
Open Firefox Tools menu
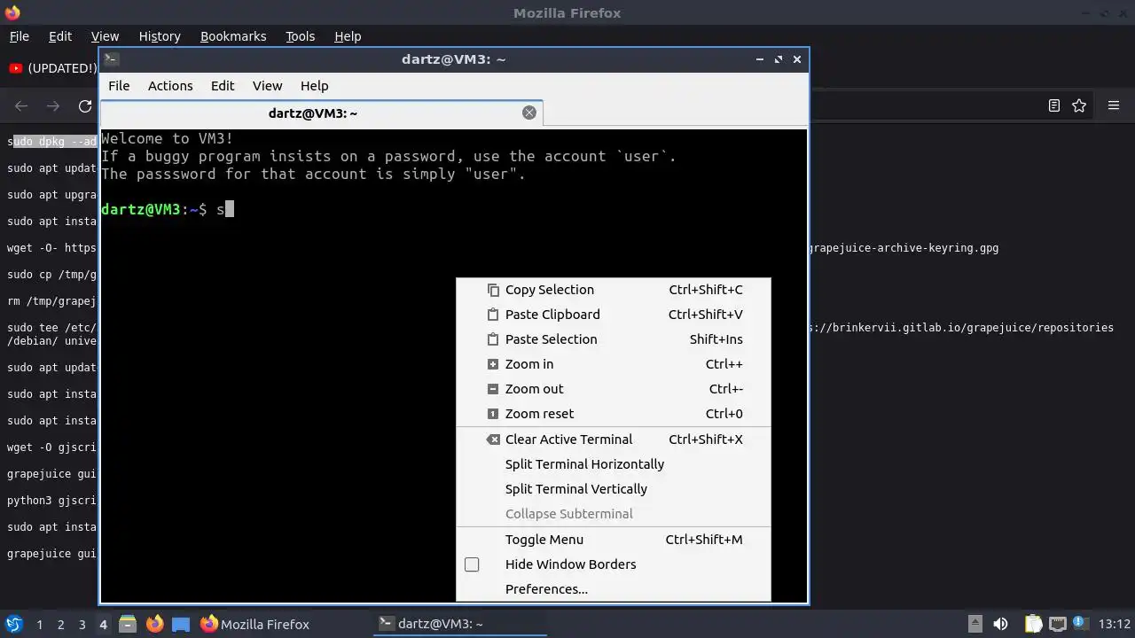(300, 36)
